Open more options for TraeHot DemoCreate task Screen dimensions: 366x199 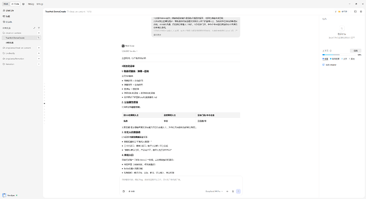tap(39, 38)
